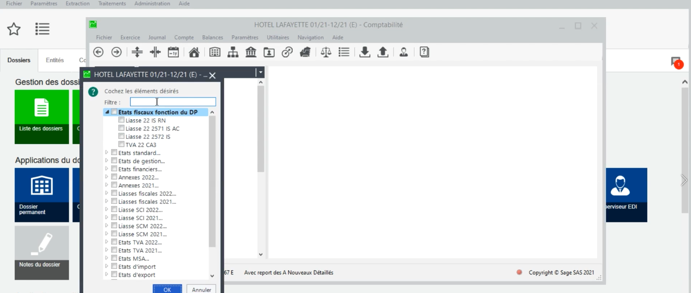Check the TVA 22 CA3 box
The width and height of the screenshot is (691, 293).
[121, 144]
